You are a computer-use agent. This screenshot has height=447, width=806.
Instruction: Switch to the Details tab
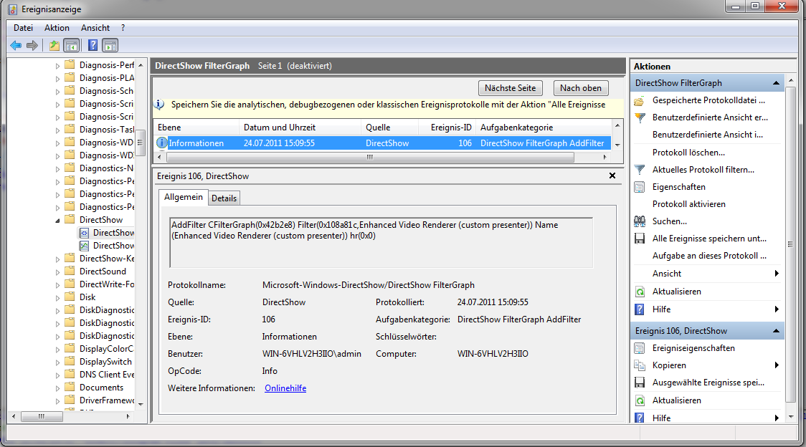pyautogui.click(x=224, y=198)
